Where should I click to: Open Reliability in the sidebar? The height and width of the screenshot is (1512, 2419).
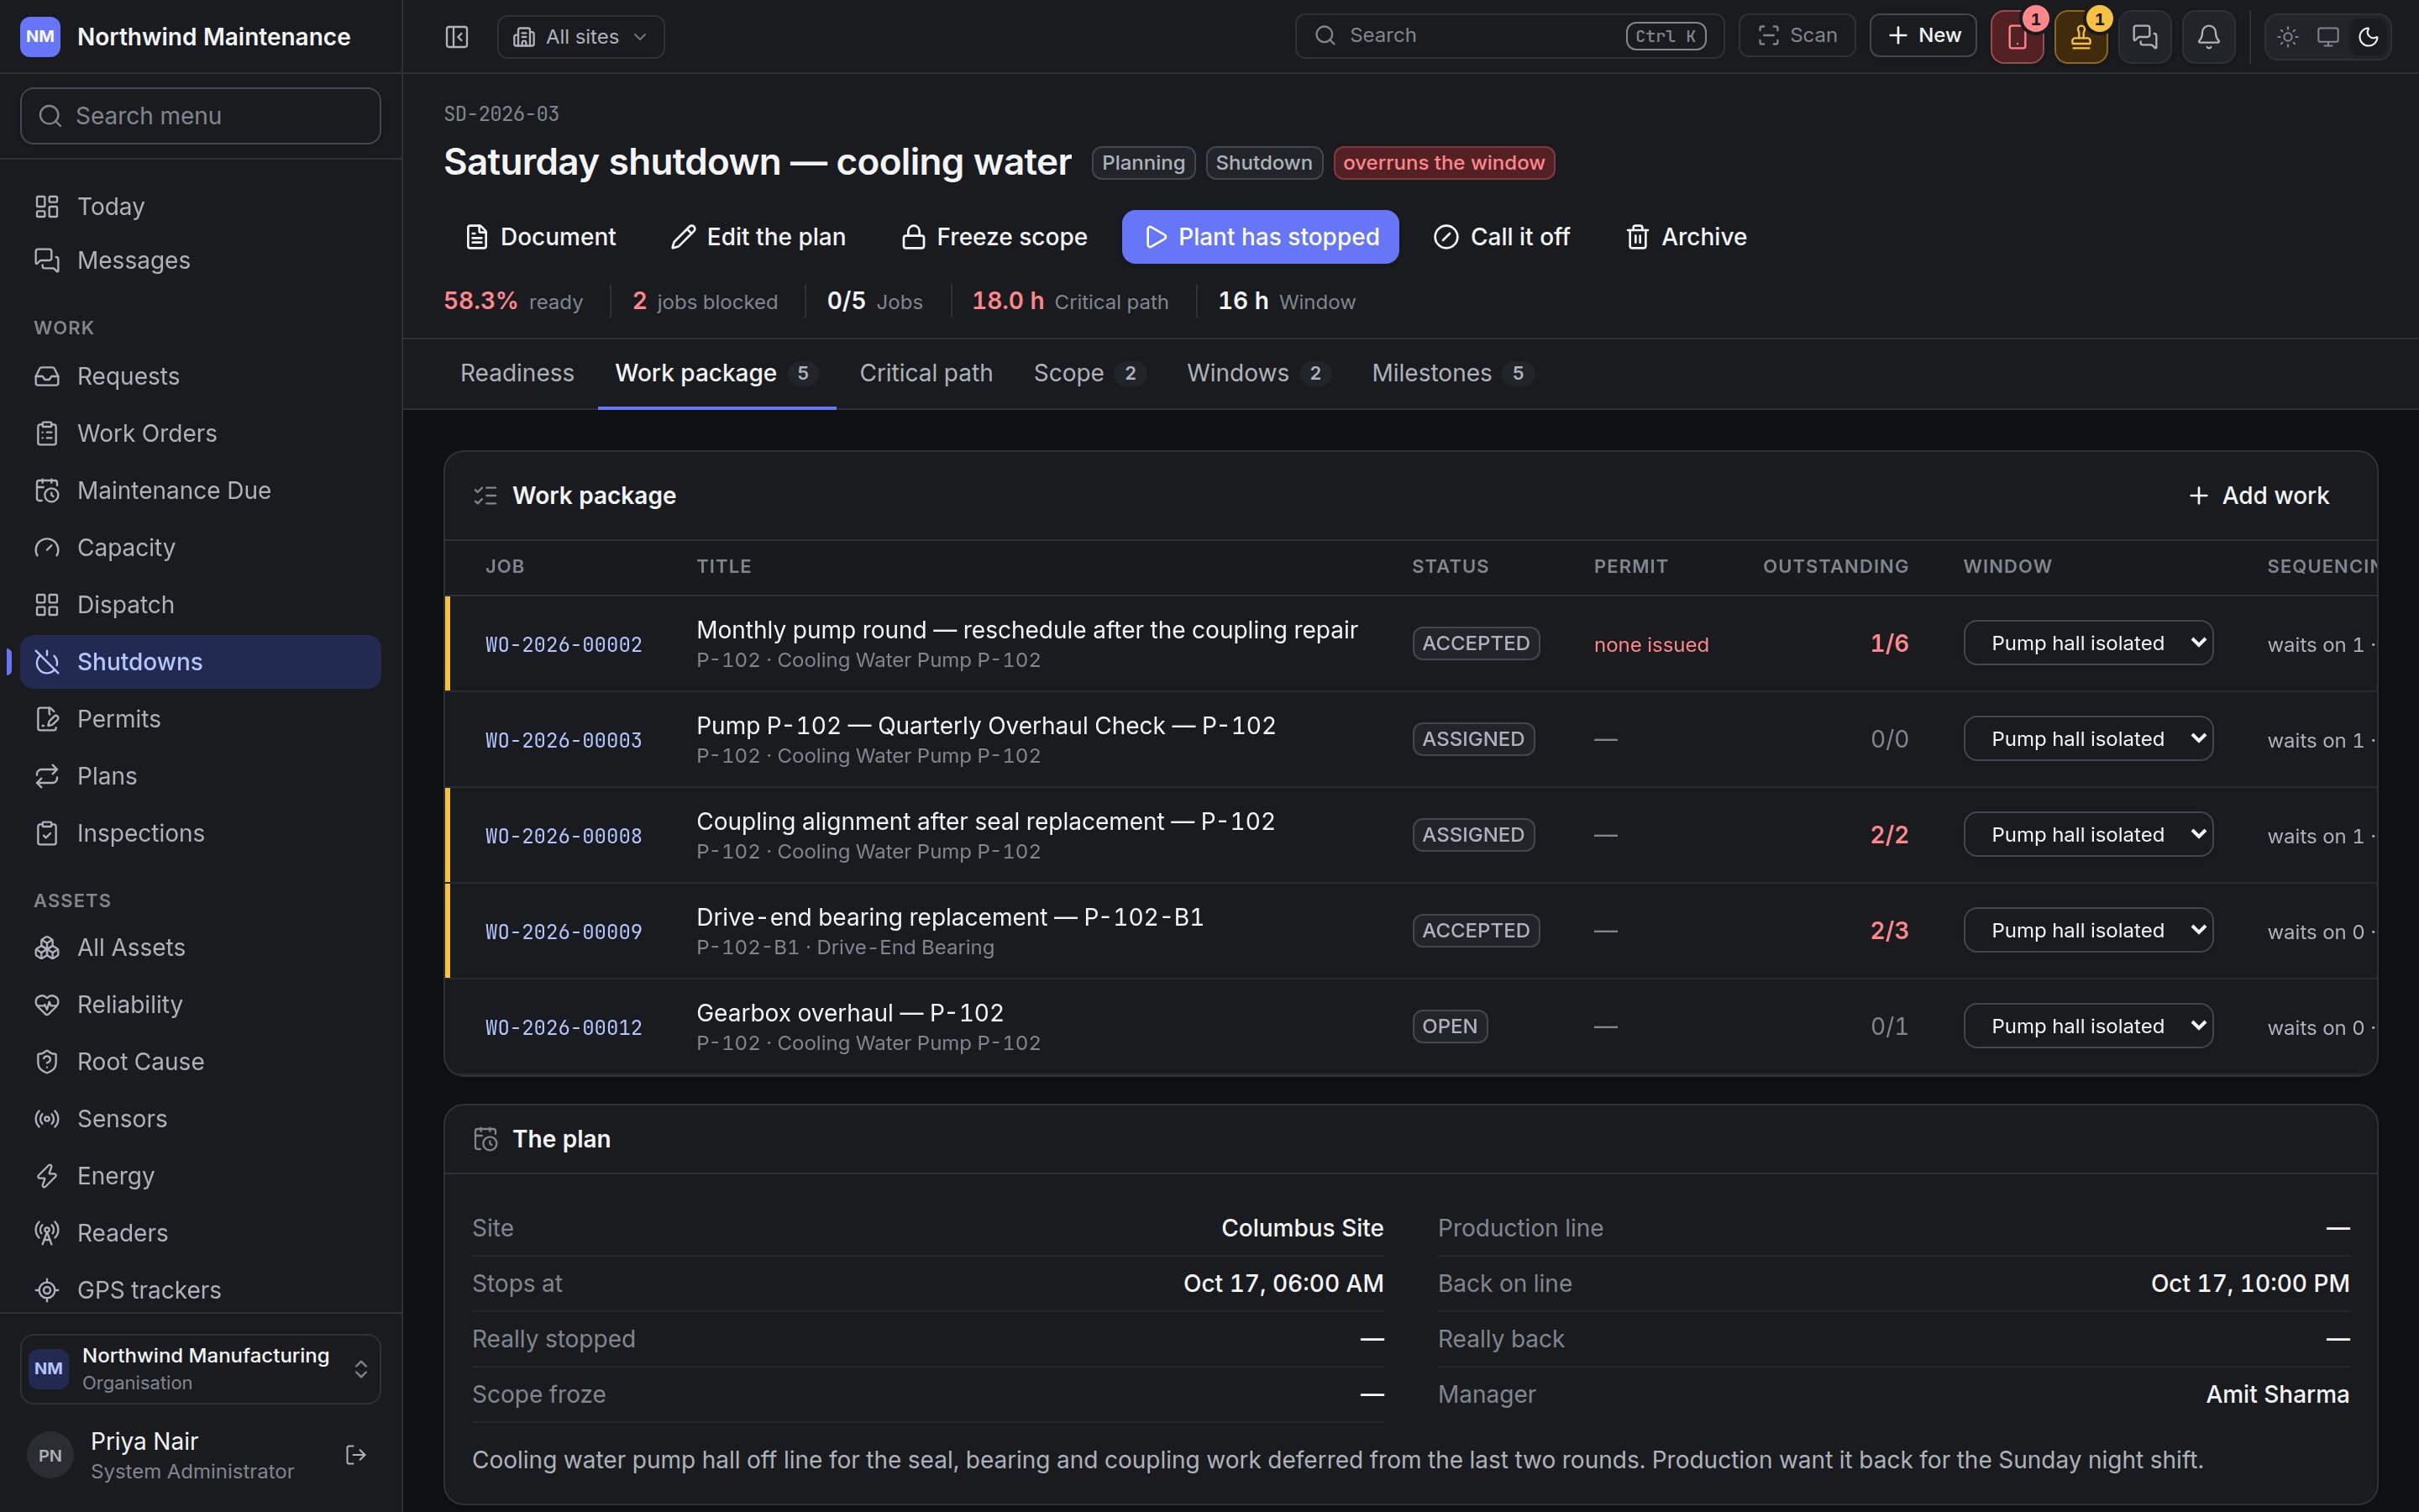coord(200,1005)
